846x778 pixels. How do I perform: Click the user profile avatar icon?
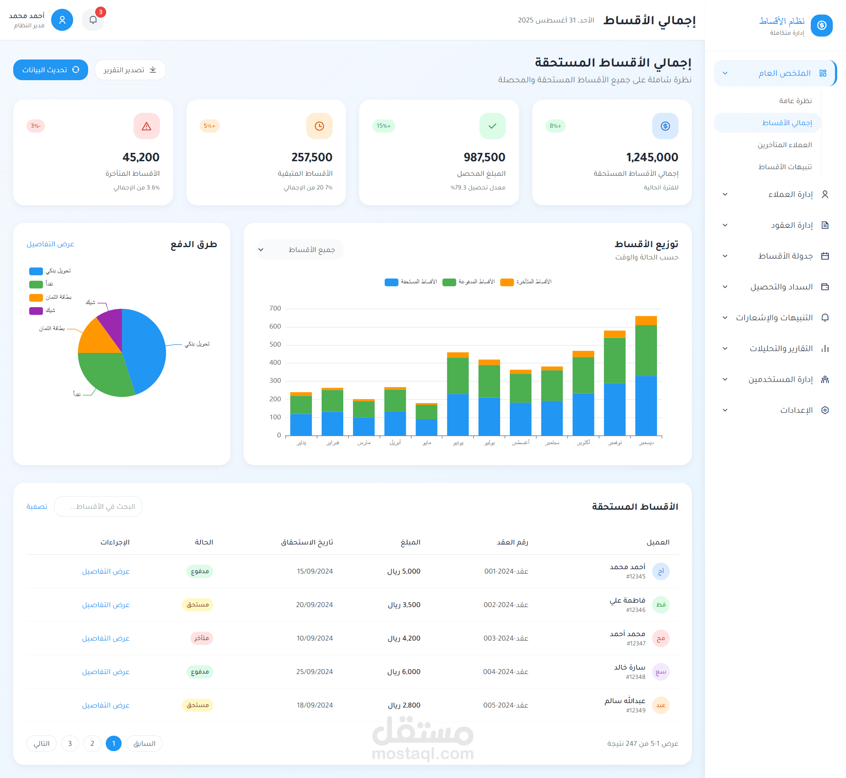62,20
